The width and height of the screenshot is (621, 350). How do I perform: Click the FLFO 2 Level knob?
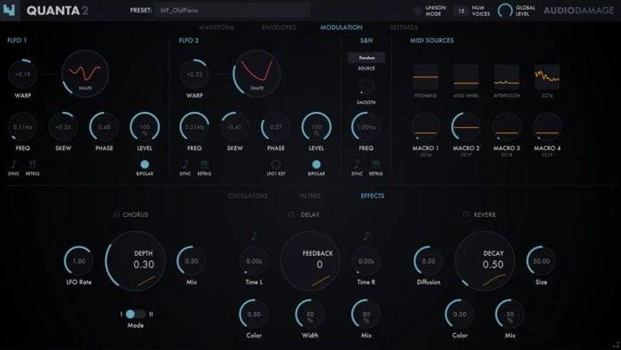click(x=316, y=127)
